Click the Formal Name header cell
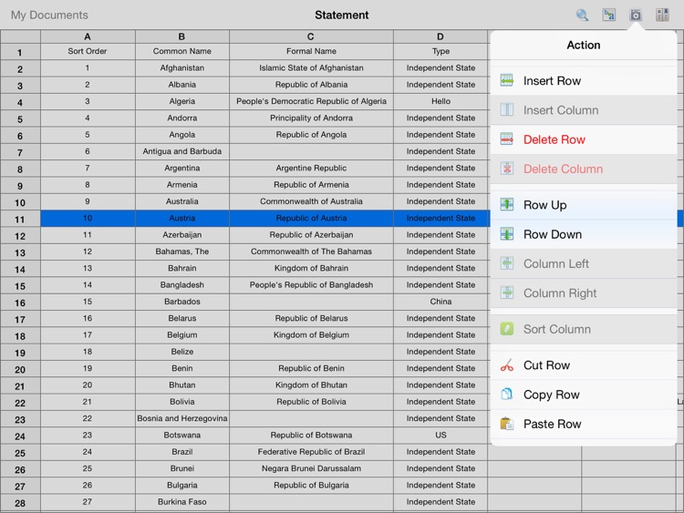The height and width of the screenshot is (513, 684). [x=311, y=51]
